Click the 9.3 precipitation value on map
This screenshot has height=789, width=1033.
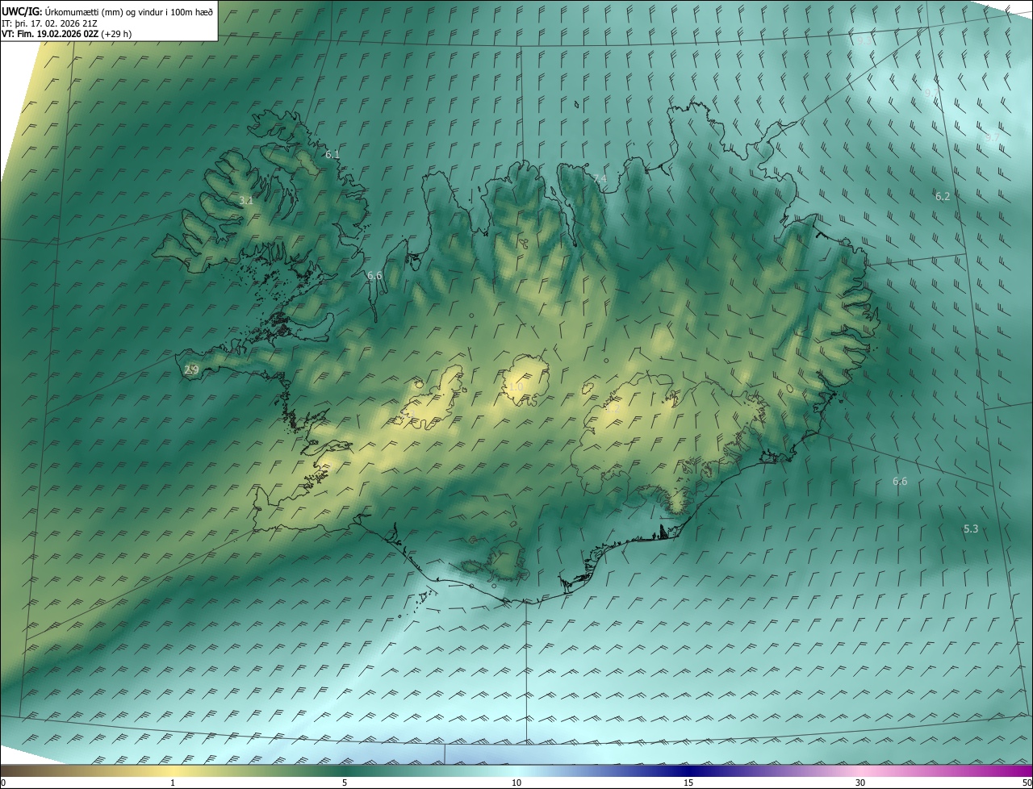point(864,40)
